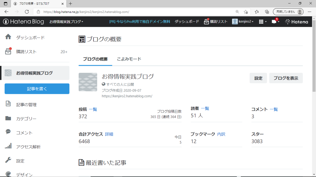Click the お得情報実践ブログ blog title heading
The height and width of the screenshot is (177, 316).
pyautogui.click(x=128, y=77)
